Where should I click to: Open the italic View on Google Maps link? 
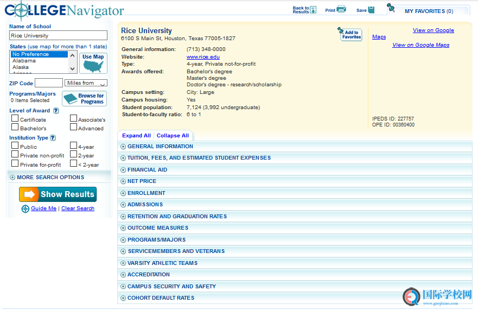coord(420,45)
